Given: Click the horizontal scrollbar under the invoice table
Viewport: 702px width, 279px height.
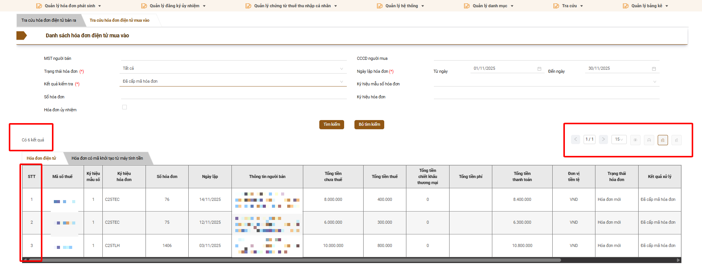Looking at the screenshot, I should [294, 260].
